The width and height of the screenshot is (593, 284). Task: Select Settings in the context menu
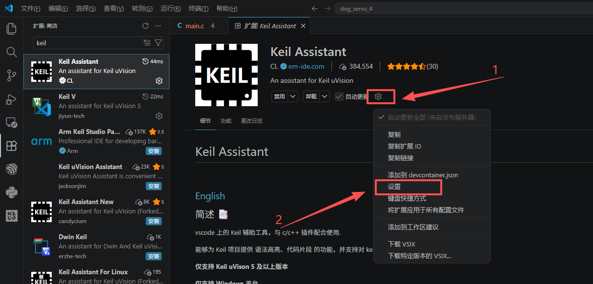click(431, 187)
